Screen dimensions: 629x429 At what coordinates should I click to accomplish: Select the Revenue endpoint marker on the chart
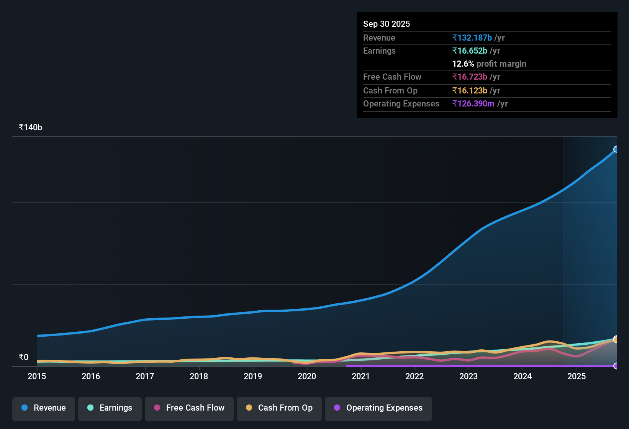(616, 149)
